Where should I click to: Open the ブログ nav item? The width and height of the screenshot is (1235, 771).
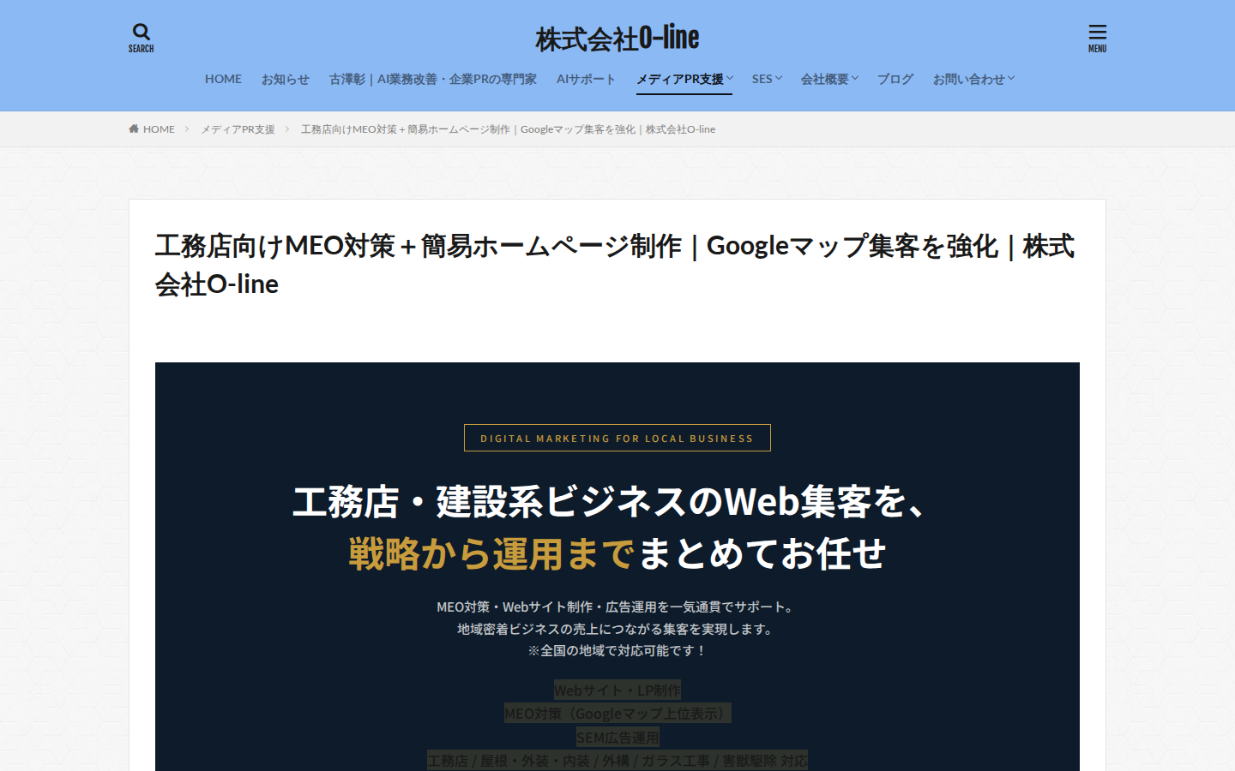895,79
